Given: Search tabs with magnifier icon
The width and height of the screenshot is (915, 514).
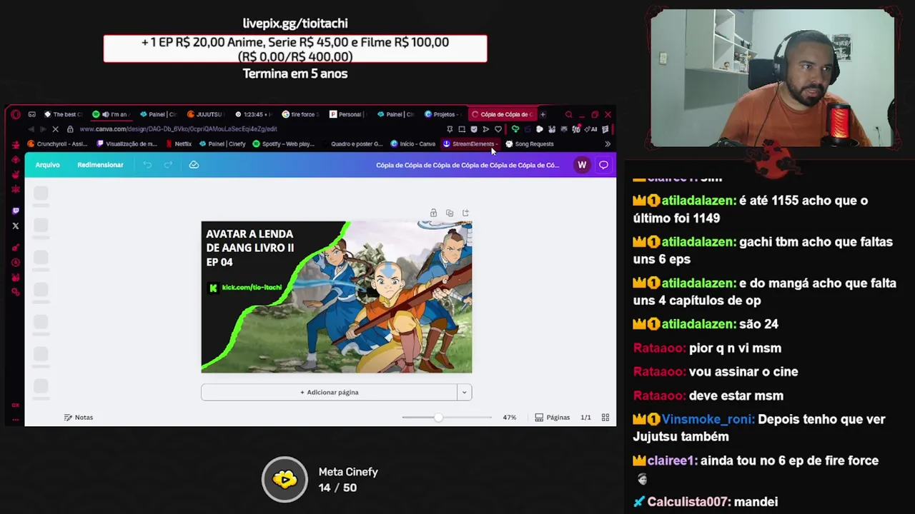Looking at the screenshot, I should pos(568,114).
